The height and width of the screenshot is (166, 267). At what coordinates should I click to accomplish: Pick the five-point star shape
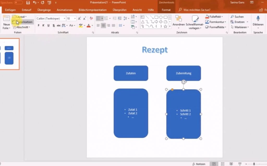pyautogui.click(x=165, y=26)
